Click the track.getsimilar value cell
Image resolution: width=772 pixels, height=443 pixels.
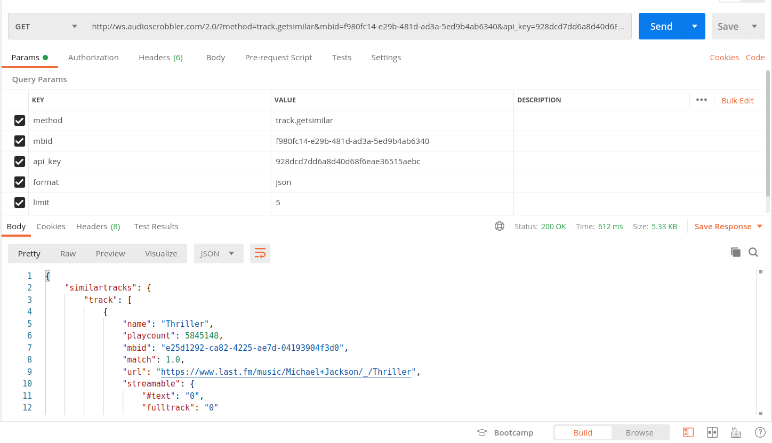[x=392, y=120]
